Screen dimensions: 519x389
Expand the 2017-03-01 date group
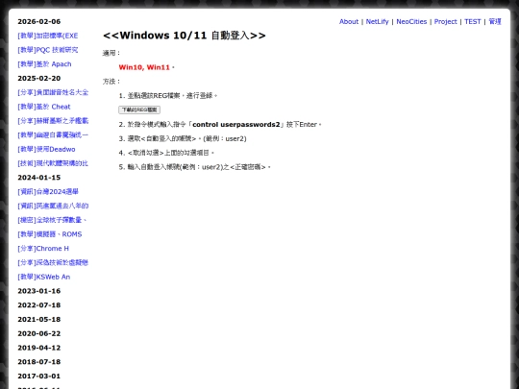pyautogui.click(x=39, y=377)
